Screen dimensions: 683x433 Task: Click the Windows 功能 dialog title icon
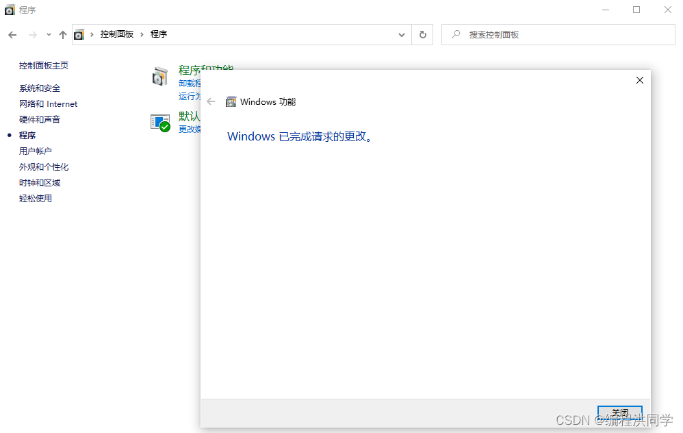(x=231, y=102)
